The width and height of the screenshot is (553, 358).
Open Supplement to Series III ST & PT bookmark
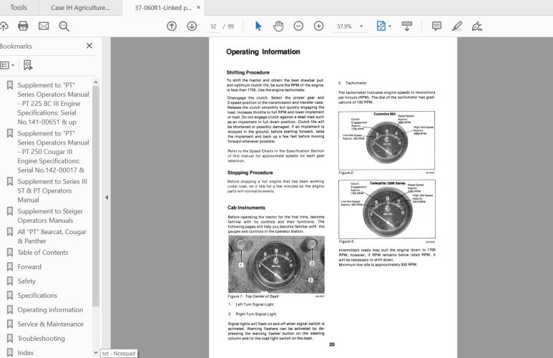pyautogui.click(x=52, y=190)
